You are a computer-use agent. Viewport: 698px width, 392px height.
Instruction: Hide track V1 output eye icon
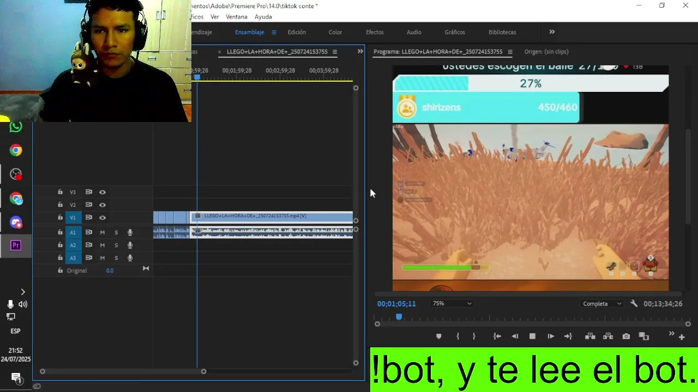(102, 218)
